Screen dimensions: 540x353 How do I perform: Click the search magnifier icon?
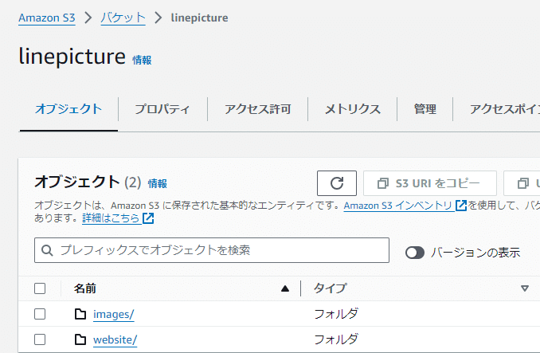click(x=47, y=250)
